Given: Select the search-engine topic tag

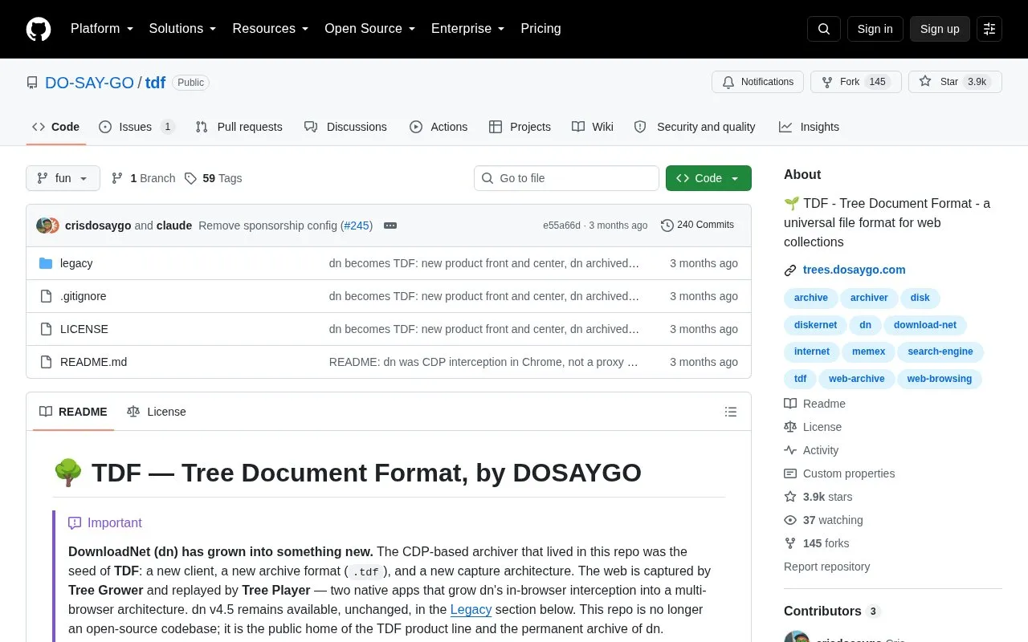Looking at the screenshot, I should tap(940, 351).
